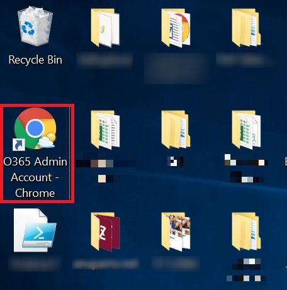287x290 pixels.
Task: Click the 'O365 Admin Account - Chrome' label
Action: click(x=35, y=177)
